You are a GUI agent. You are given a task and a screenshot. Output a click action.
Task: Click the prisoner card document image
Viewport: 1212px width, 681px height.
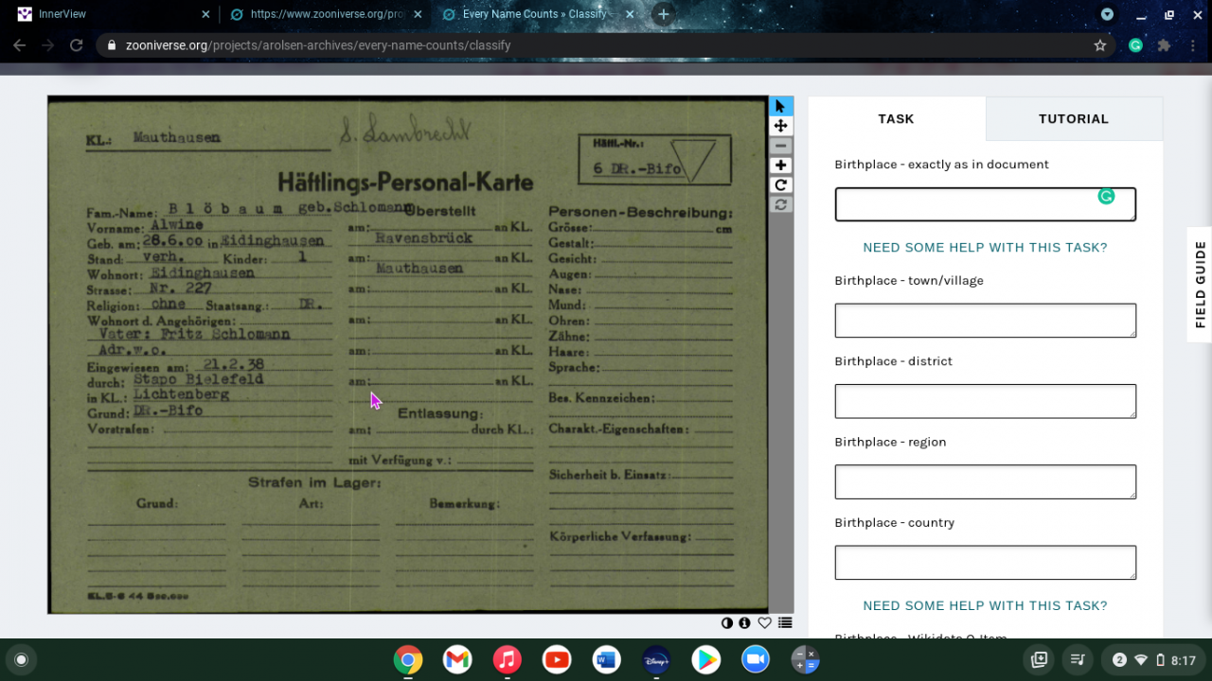(x=408, y=355)
